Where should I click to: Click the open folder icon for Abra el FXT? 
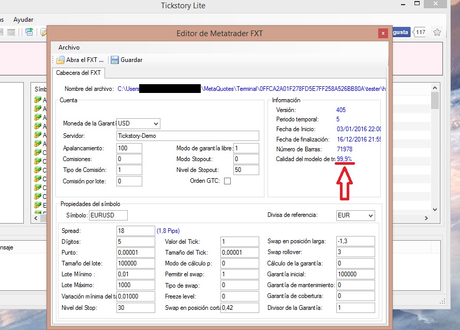click(61, 60)
